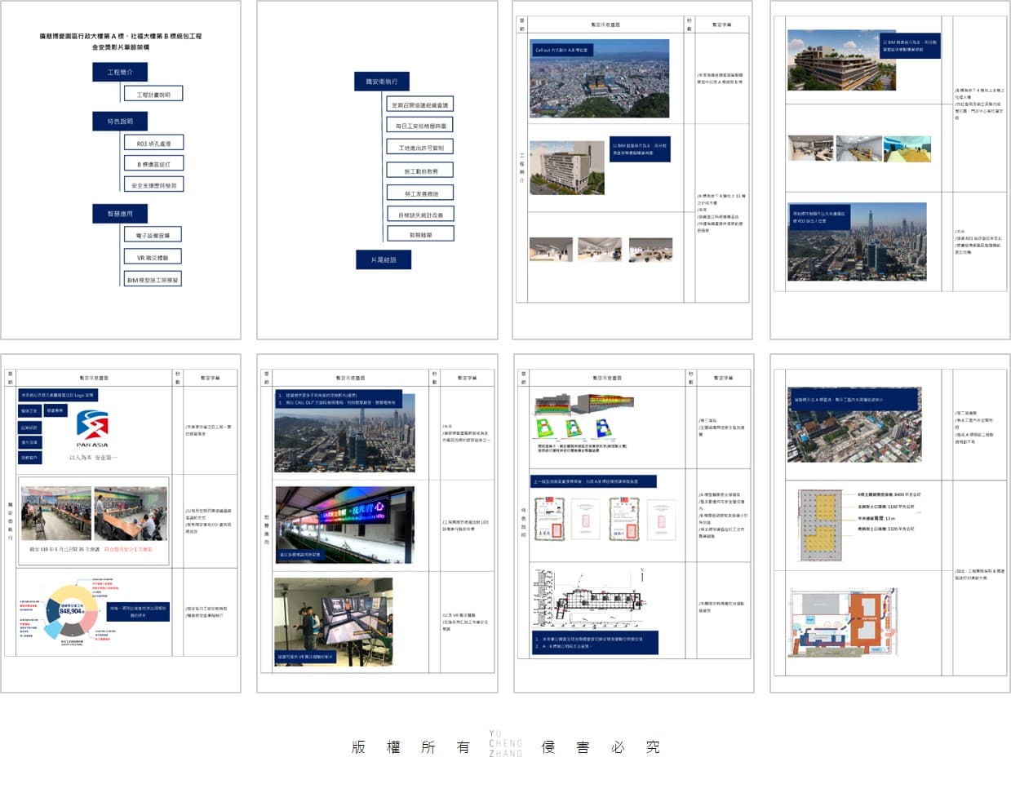Click the 職安衛執行 heading box

pyautogui.click(x=382, y=82)
